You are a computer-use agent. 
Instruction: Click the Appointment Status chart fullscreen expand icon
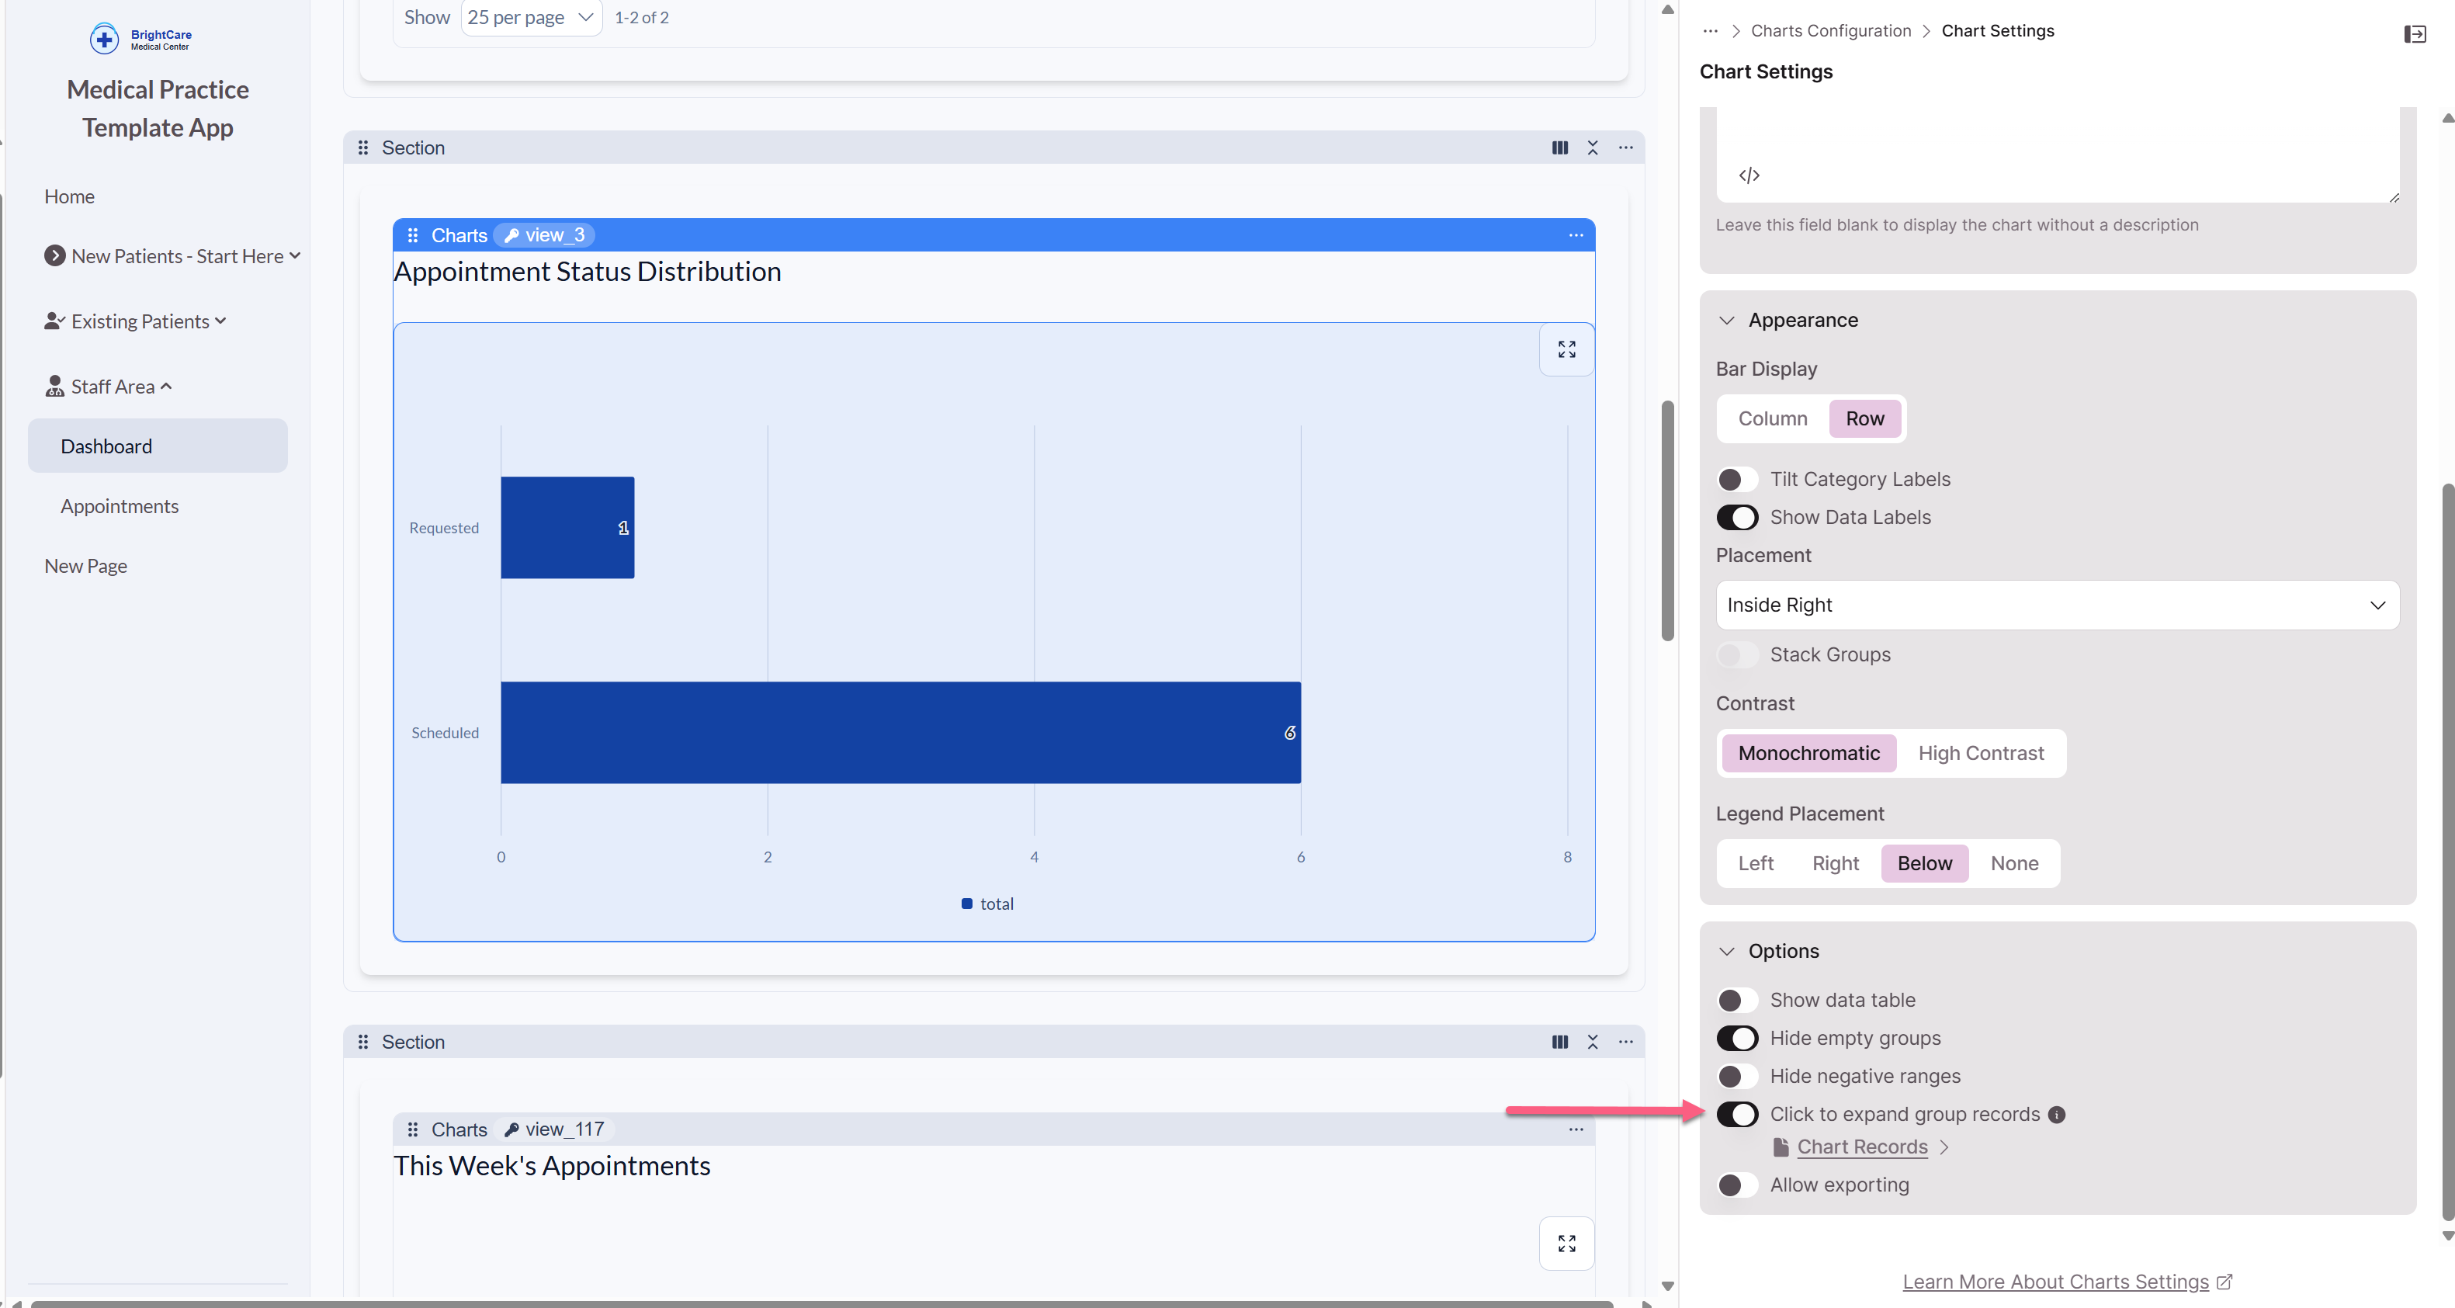click(x=1566, y=350)
